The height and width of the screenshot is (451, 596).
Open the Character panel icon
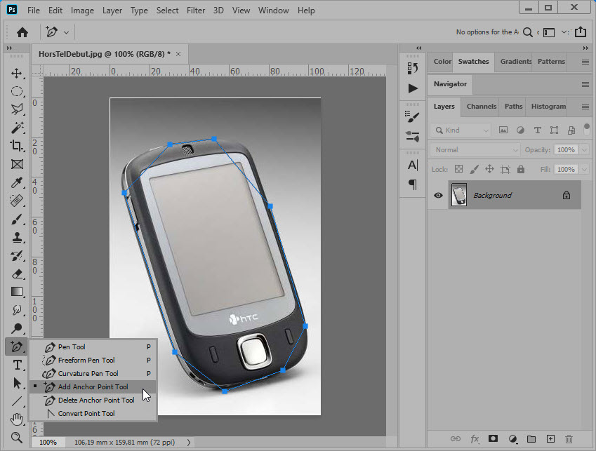412,165
